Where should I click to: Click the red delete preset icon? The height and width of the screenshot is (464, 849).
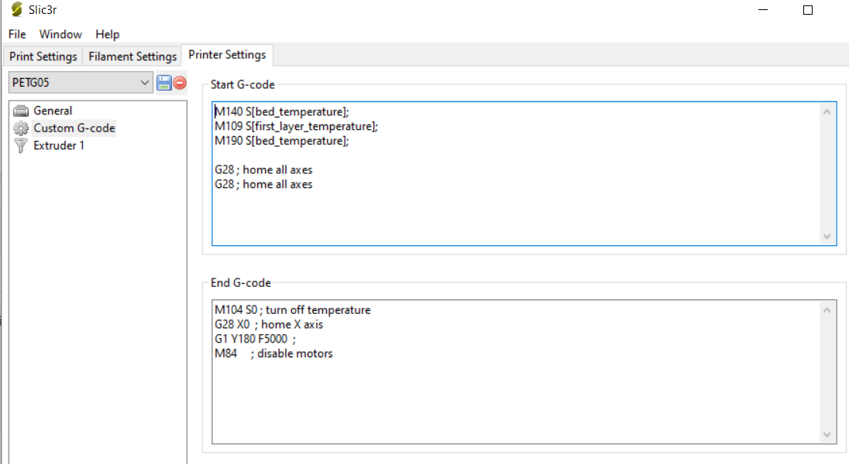point(180,83)
